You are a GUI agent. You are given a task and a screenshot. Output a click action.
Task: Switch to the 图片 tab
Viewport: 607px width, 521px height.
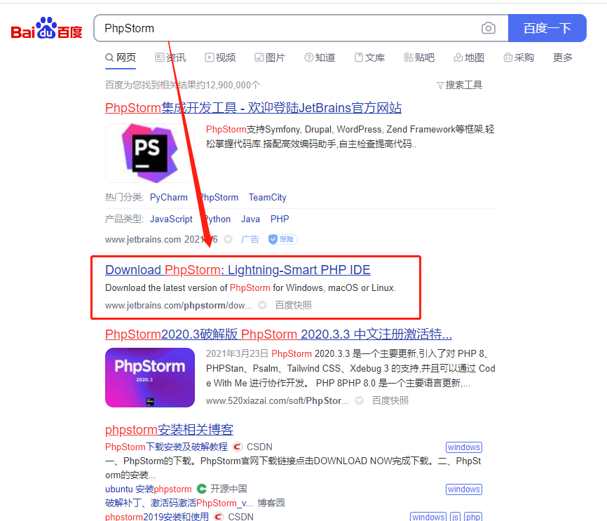[x=270, y=57]
